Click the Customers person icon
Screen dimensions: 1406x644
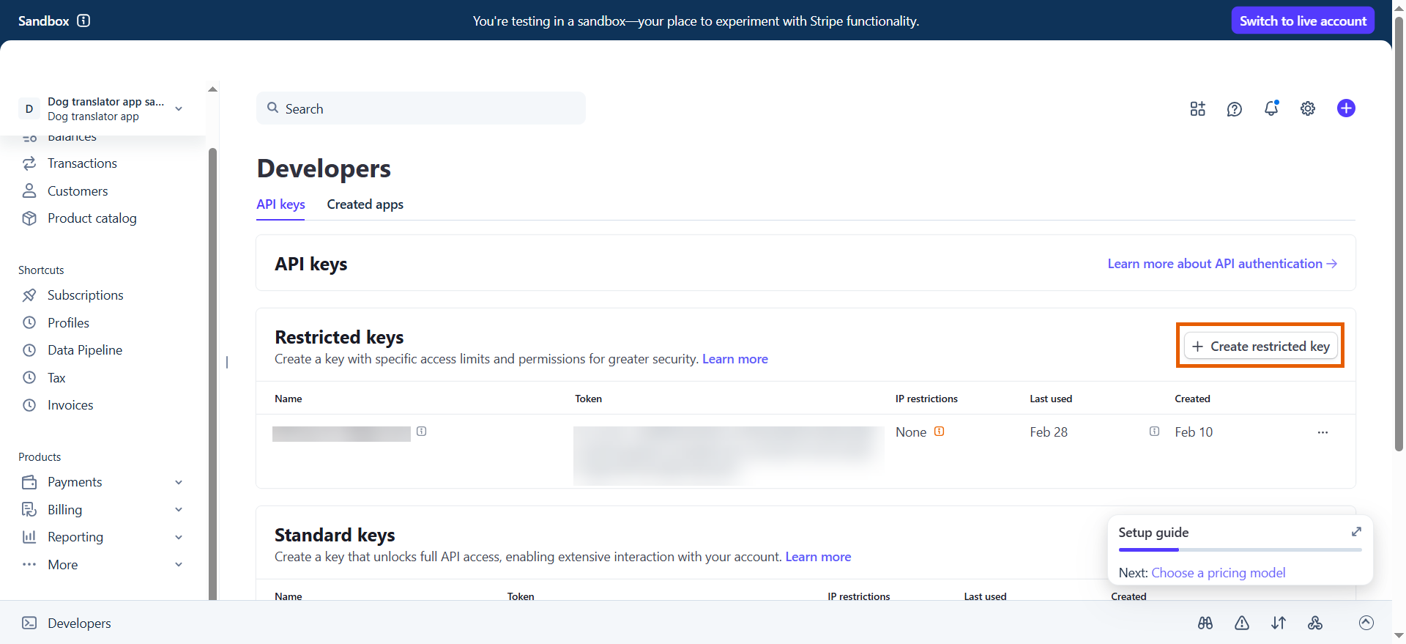pyautogui.click(x=29, y=191)
